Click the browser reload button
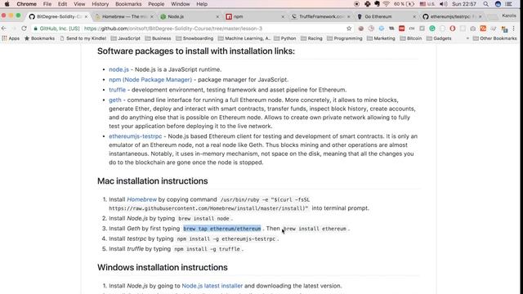 [24, 29]
